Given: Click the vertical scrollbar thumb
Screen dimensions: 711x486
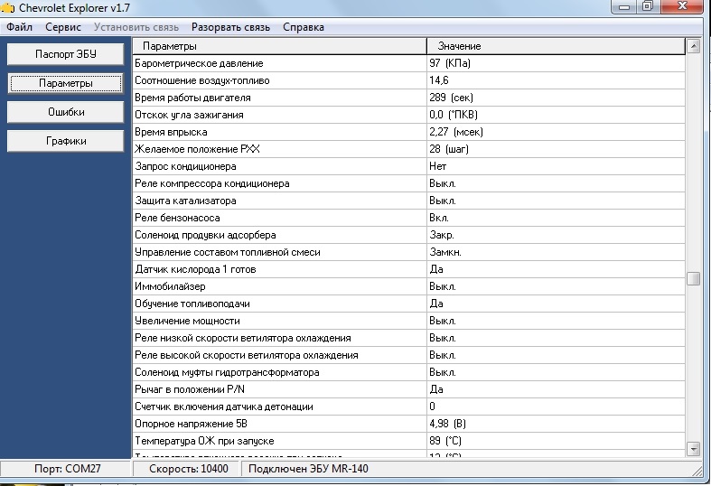Looking at the screenshot, I should [x=693, y=278].
